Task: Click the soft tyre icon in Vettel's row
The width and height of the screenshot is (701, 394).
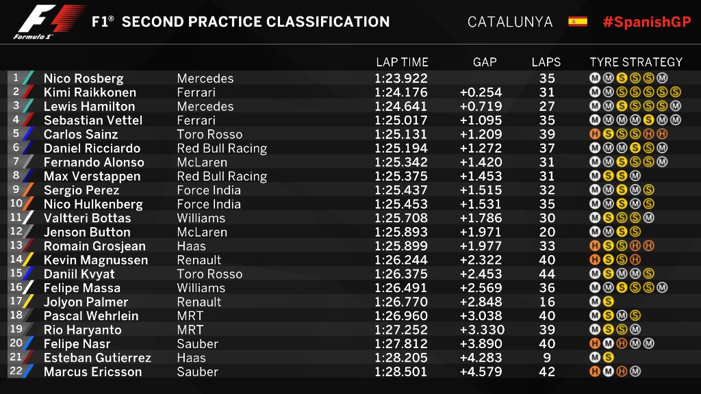Action: 649,120
